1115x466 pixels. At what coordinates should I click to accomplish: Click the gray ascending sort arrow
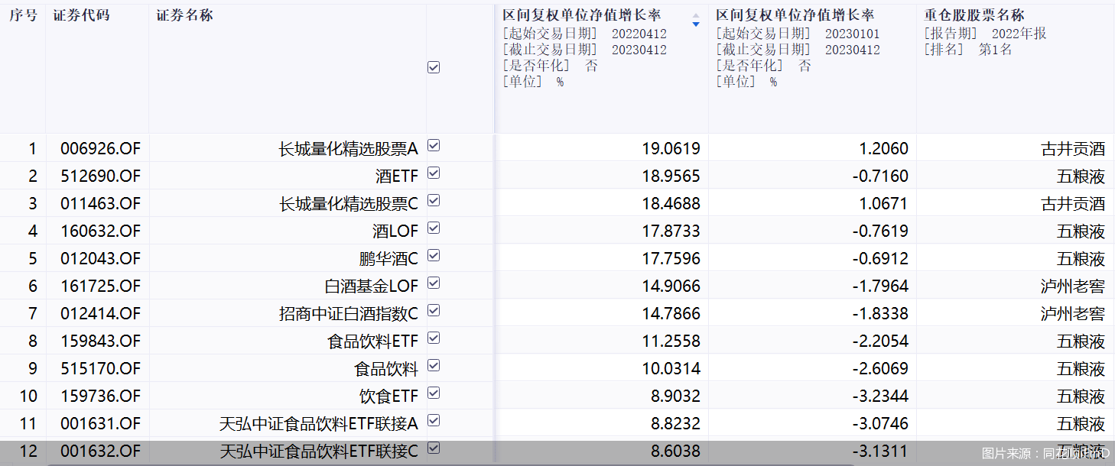click(x=695, y=15)
